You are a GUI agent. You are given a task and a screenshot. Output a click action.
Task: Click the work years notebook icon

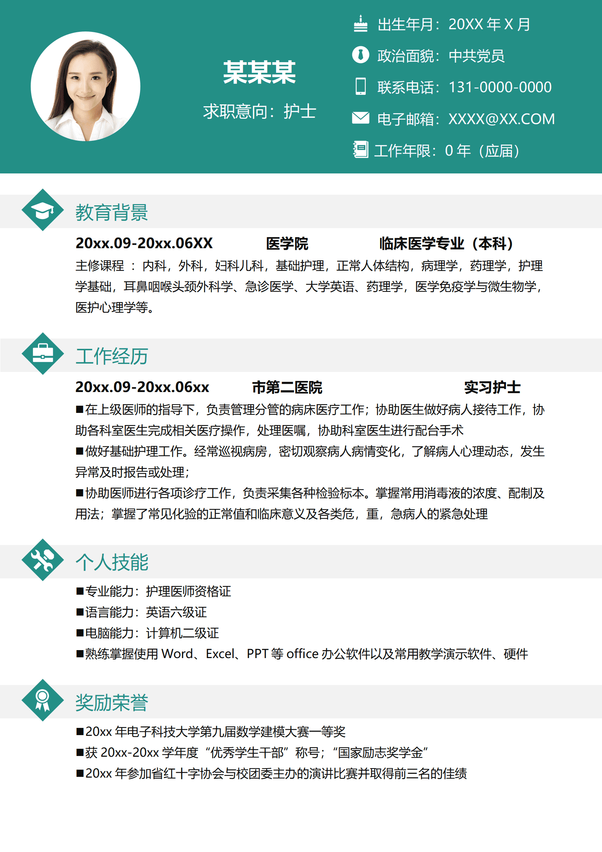(360, 149)
